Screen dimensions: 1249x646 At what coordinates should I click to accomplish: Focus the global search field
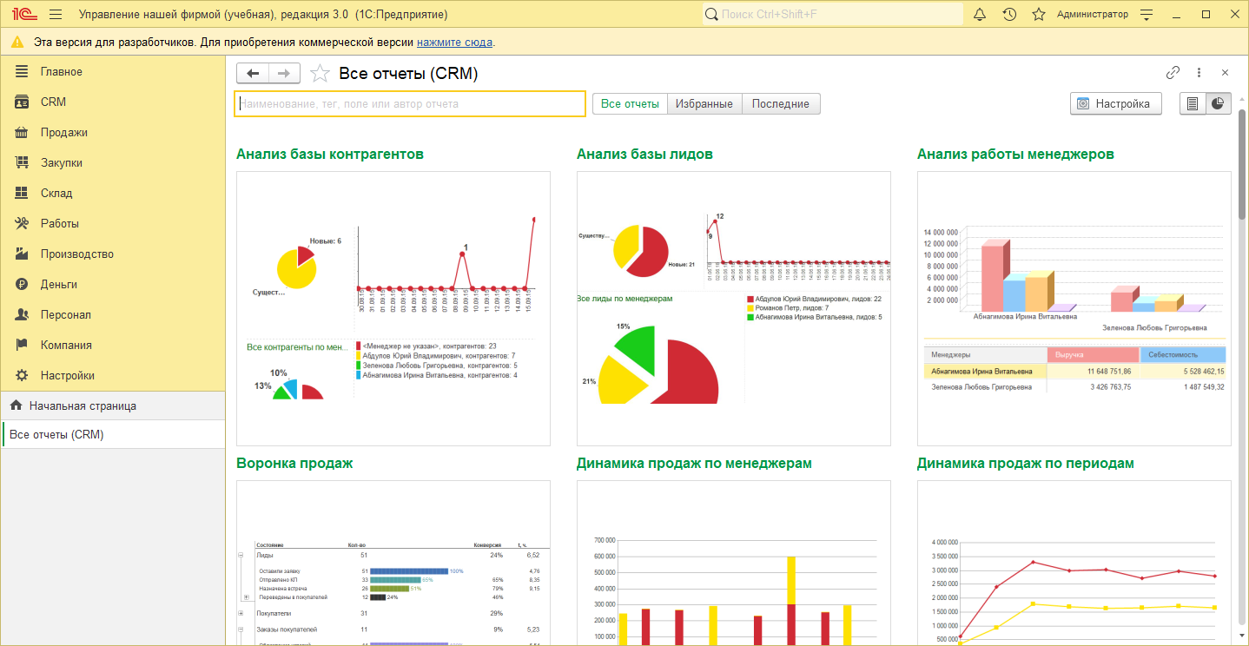click(832, 15)
